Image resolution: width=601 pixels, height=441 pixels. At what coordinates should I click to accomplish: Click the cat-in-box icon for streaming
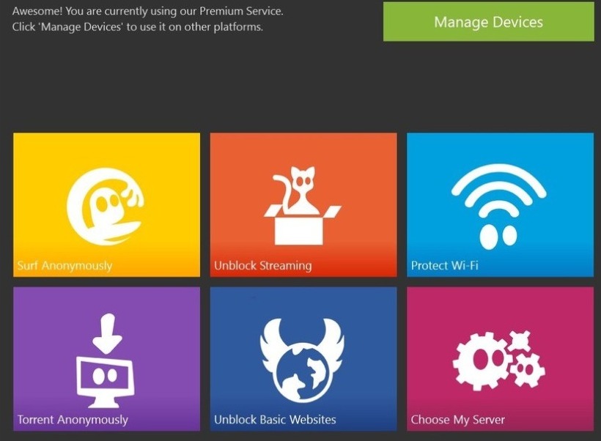coord(303,206)
